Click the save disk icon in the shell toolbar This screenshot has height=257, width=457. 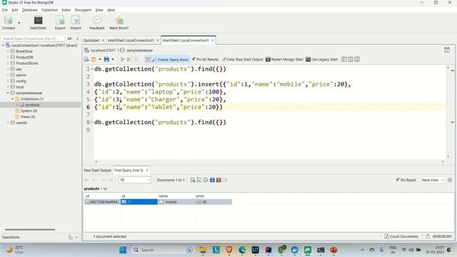(x=106, y=59)
